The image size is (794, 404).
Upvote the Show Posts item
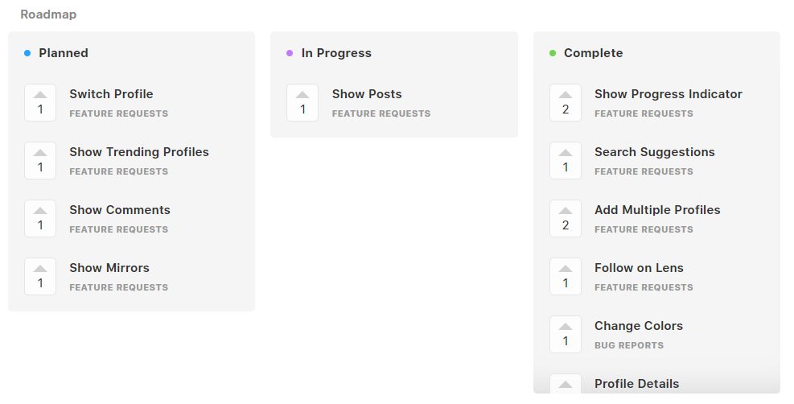click(302, 103)
